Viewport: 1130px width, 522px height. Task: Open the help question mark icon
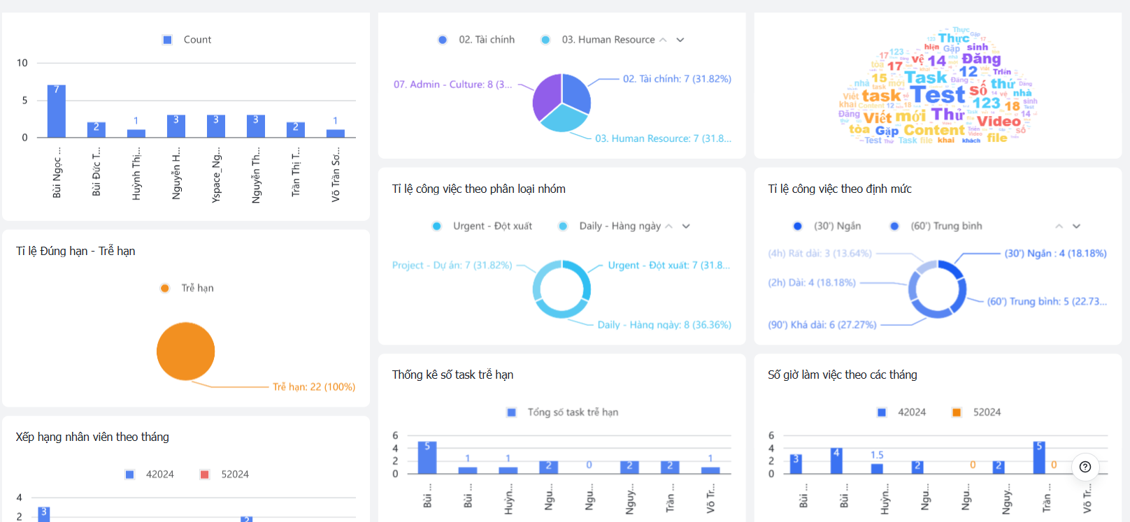point(1085,467)
